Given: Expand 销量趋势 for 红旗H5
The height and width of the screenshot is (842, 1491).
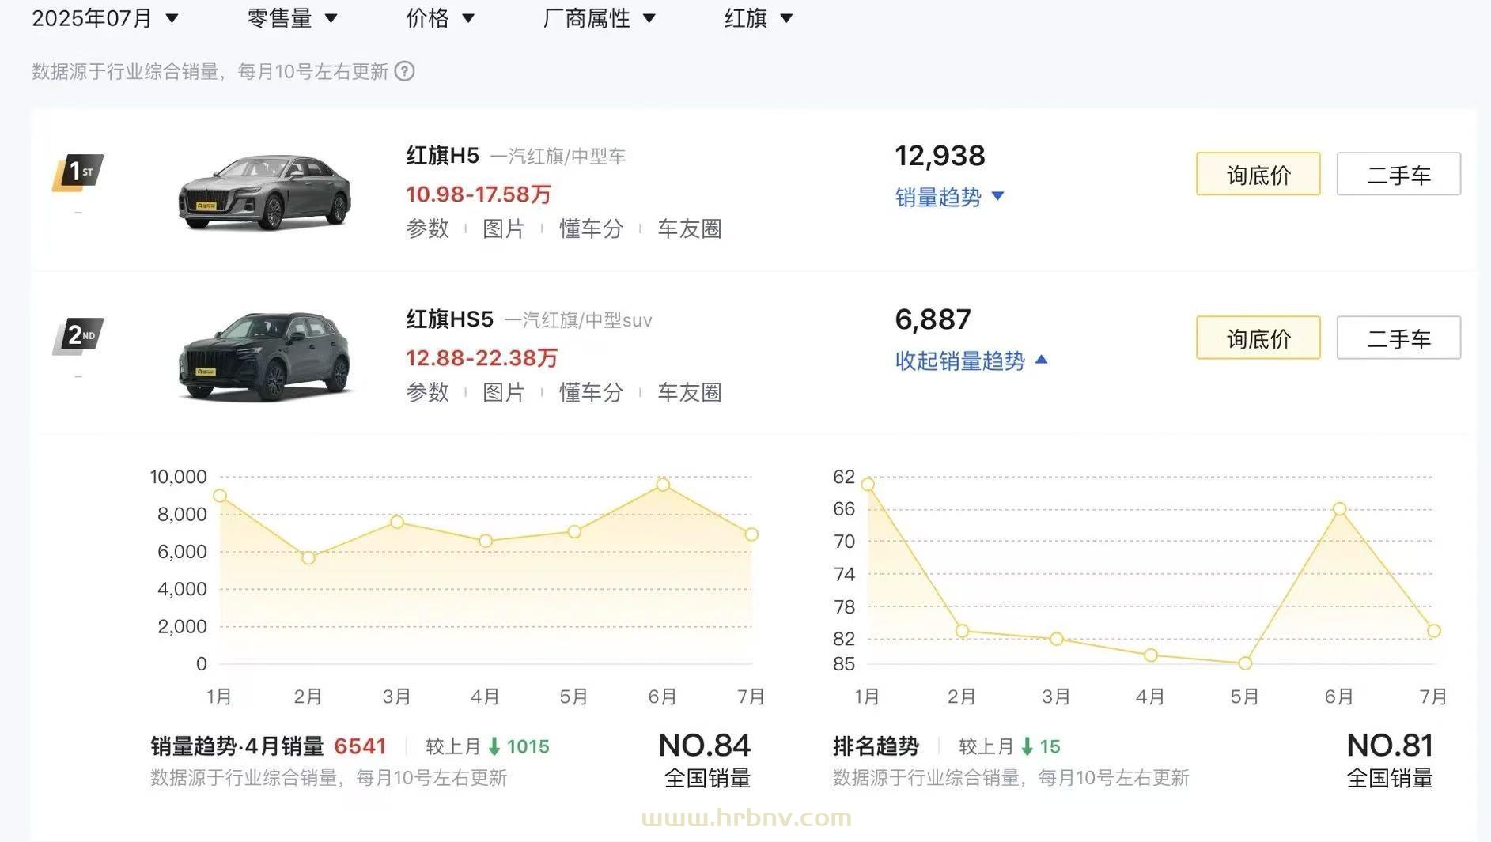Looking at the screenshot, I should click(x=948, y=197).
